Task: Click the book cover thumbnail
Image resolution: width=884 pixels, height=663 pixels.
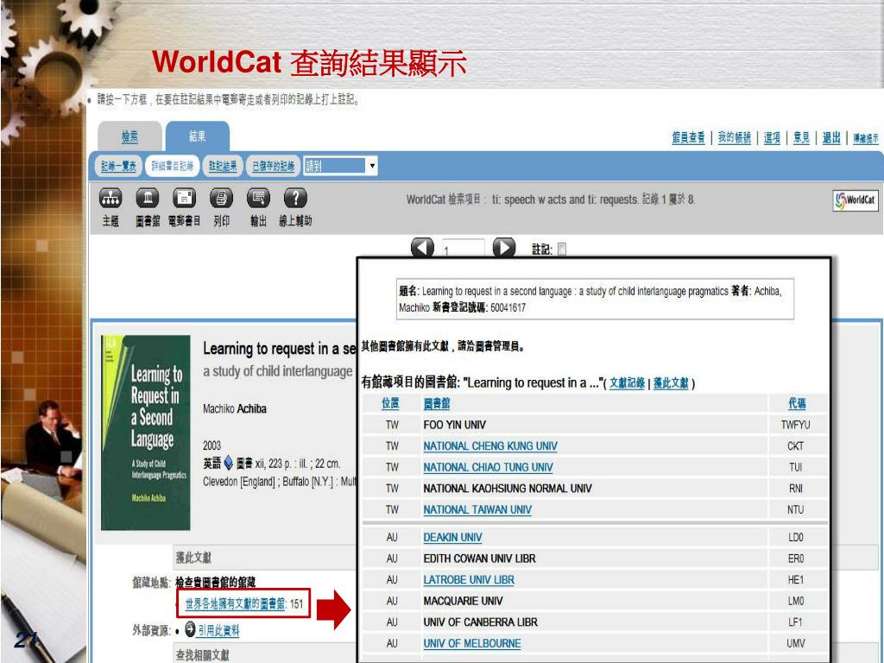Action: (x=145, y=433)
